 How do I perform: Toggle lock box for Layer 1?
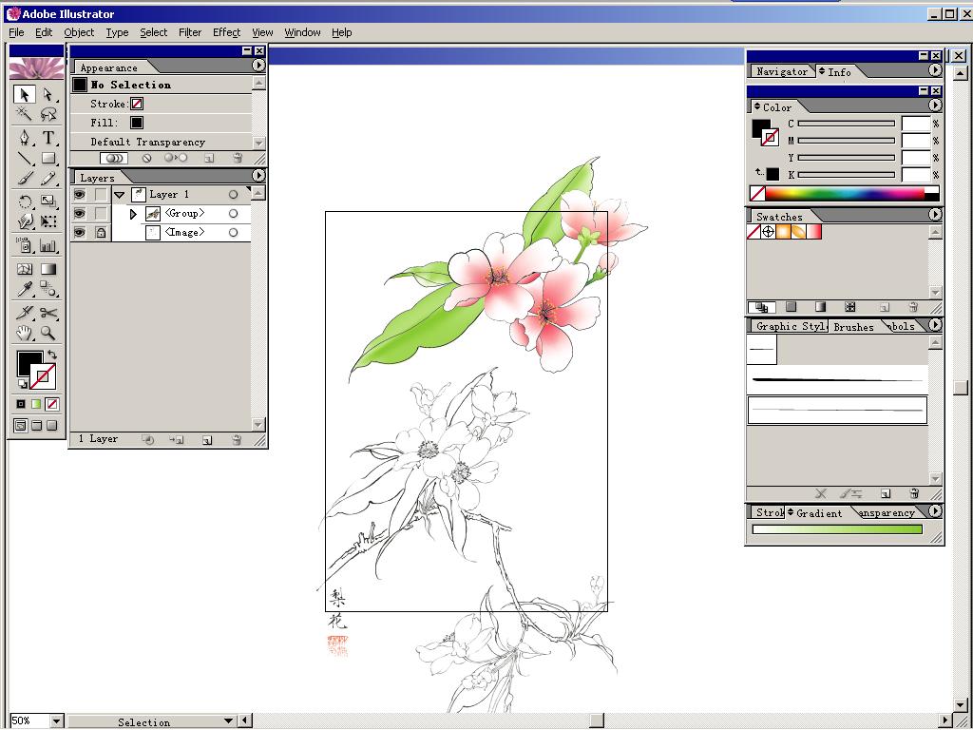pyautogui.click(x=101, y=195)
